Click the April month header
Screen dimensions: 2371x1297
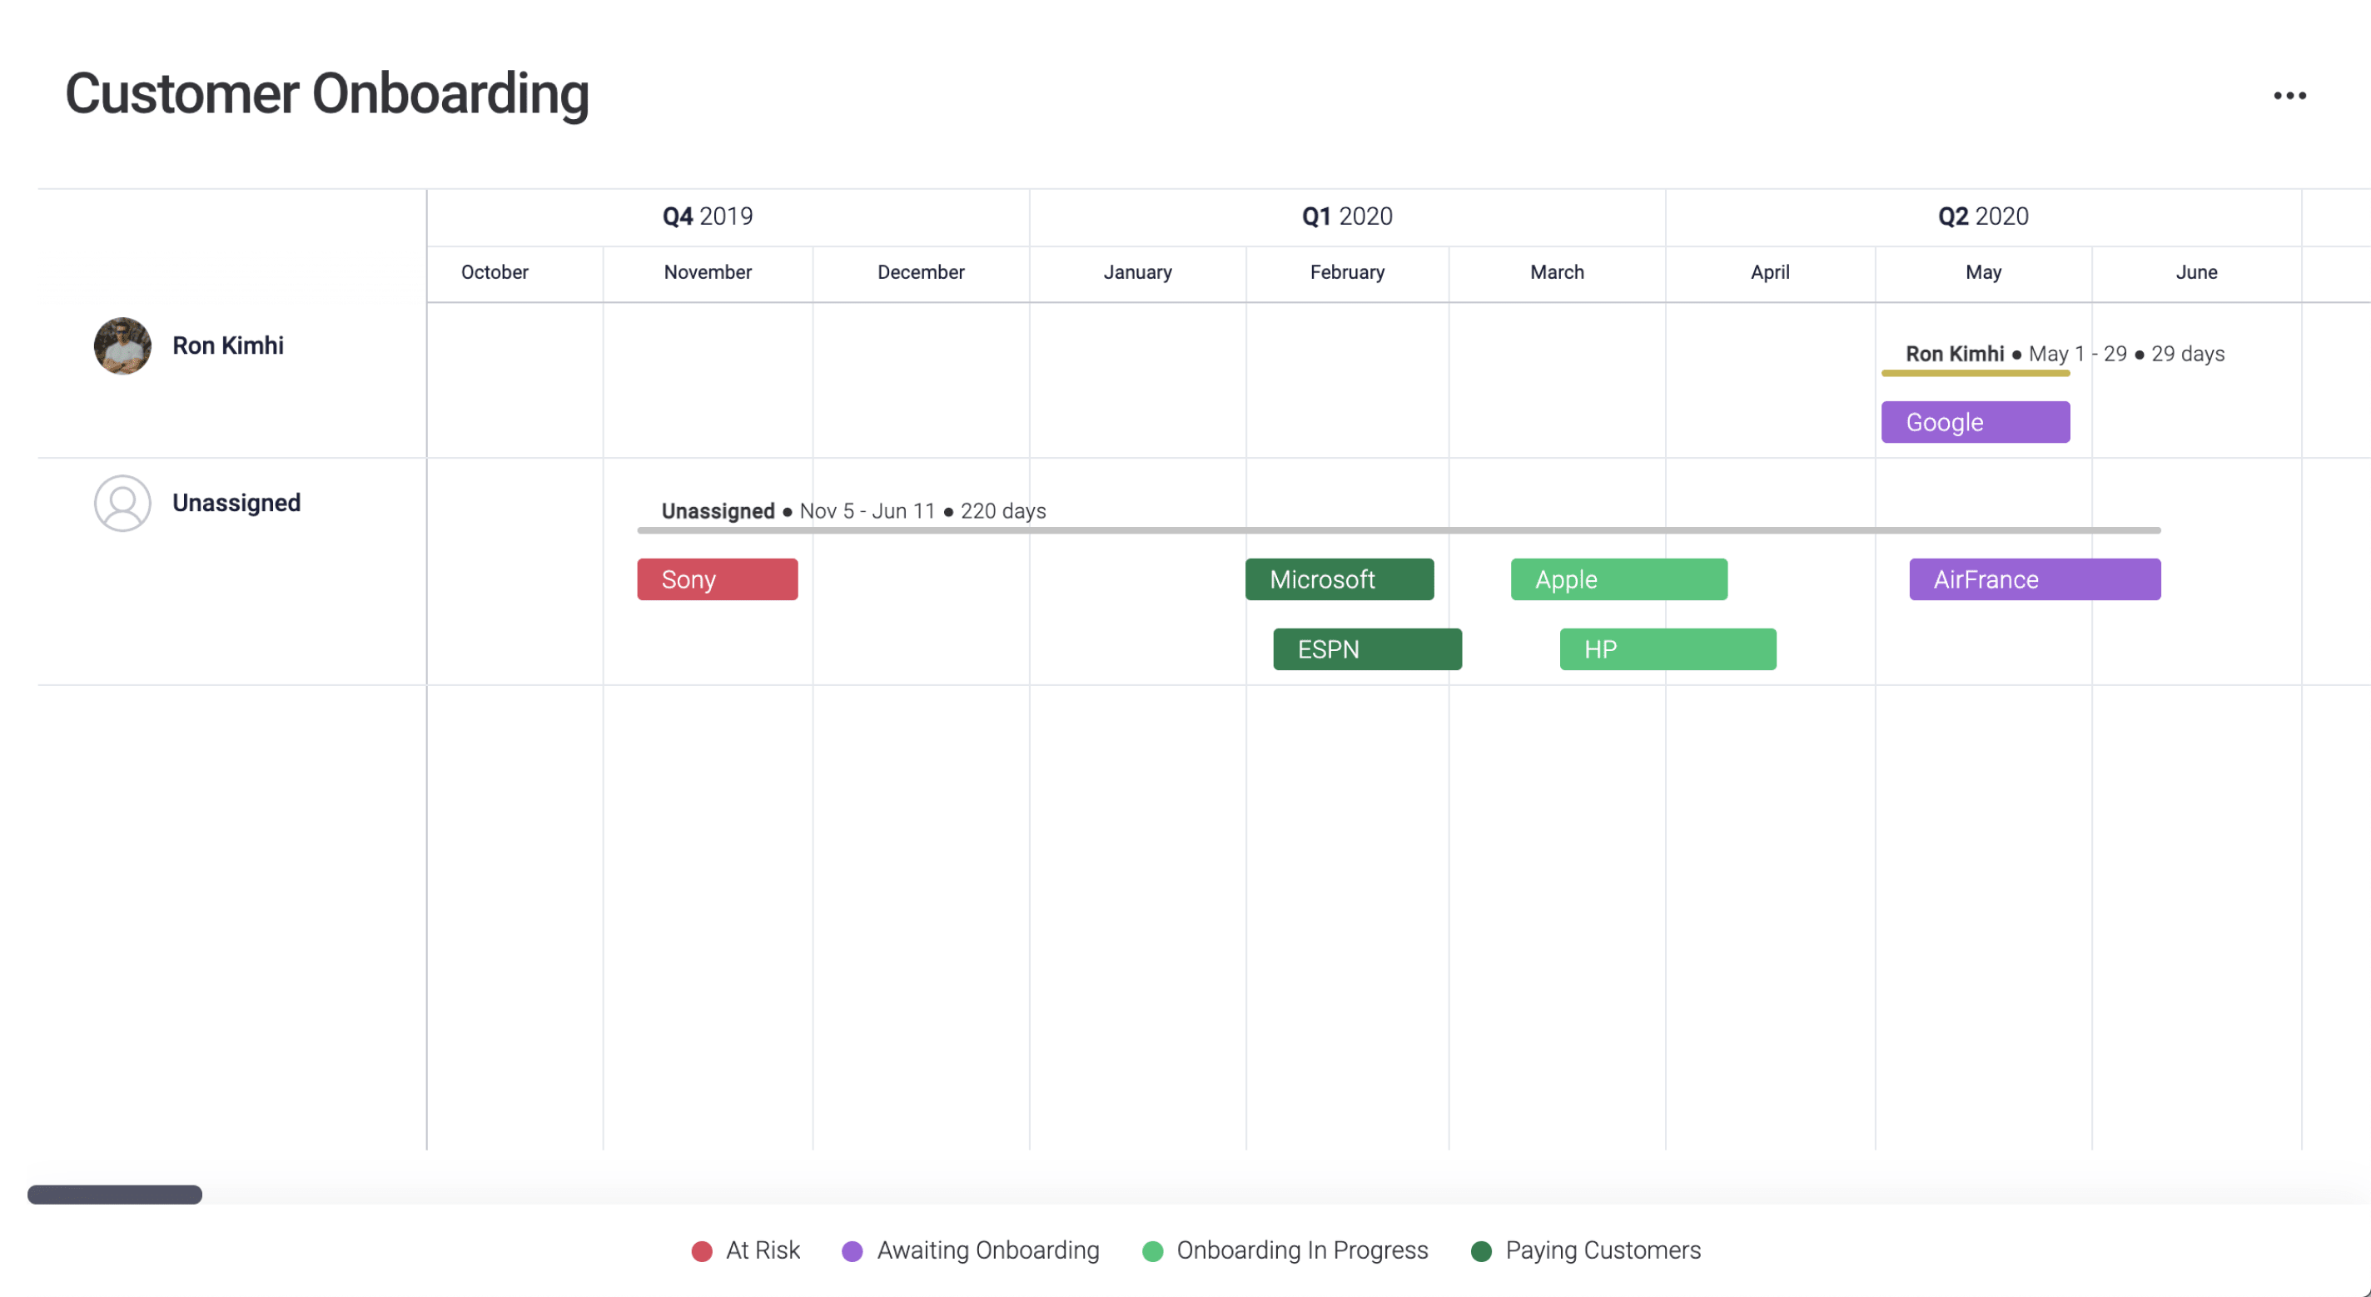(x=1769, y=272)
